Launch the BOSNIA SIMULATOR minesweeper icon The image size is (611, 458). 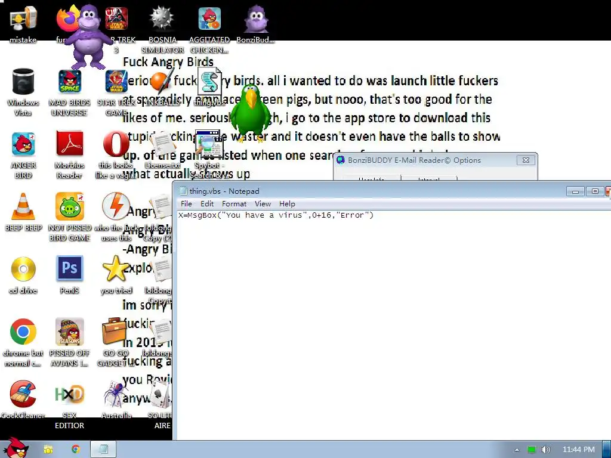162,18
